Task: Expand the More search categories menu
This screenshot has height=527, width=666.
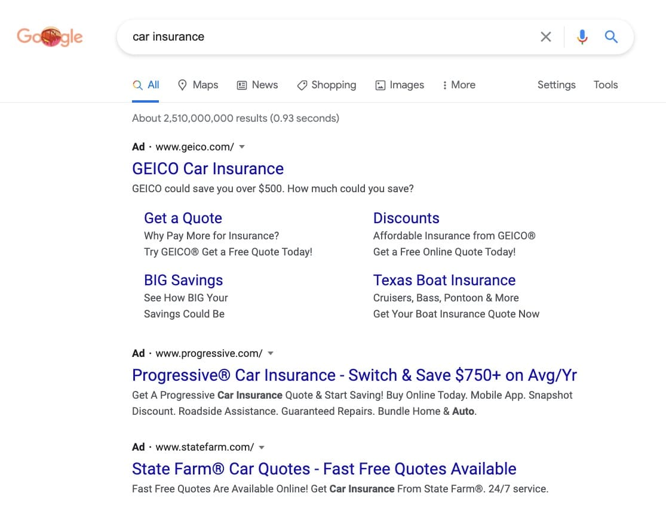Action: [x=459, y=85]
